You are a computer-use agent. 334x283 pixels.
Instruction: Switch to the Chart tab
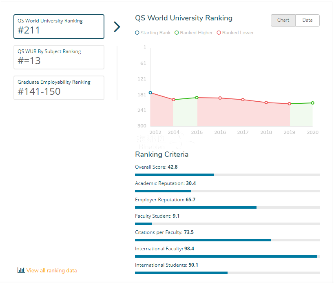283,20
